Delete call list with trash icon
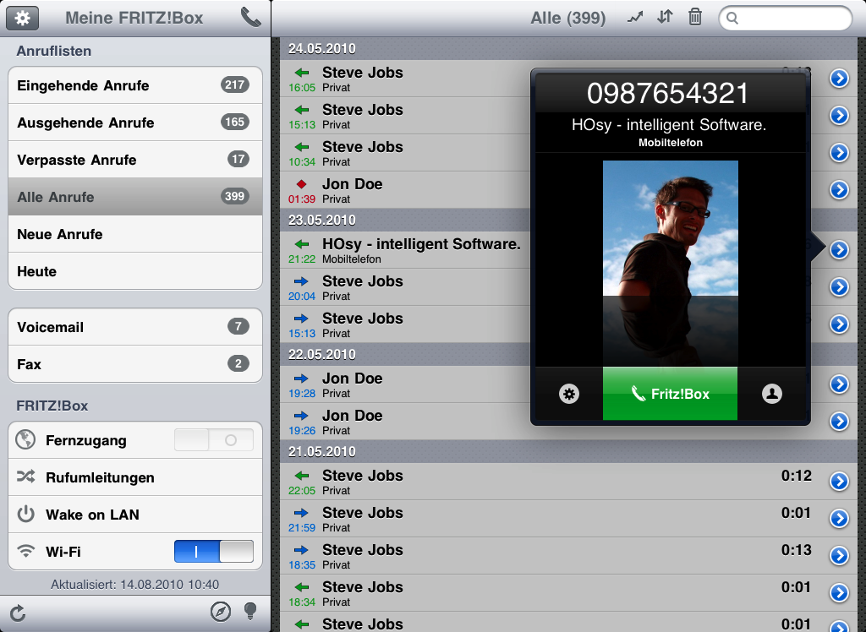 [x=694, y=17]
